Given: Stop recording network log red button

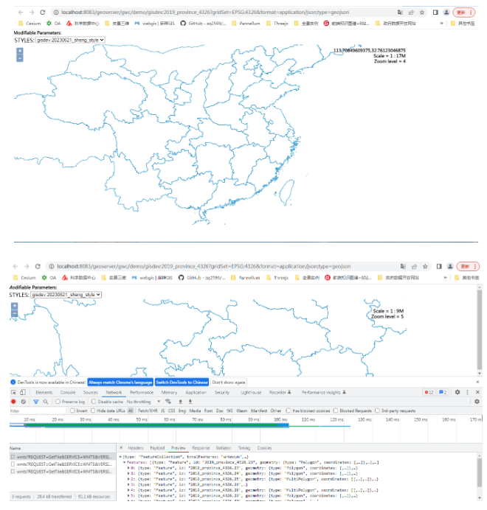Looking at the screenshot, I should 14,402.
